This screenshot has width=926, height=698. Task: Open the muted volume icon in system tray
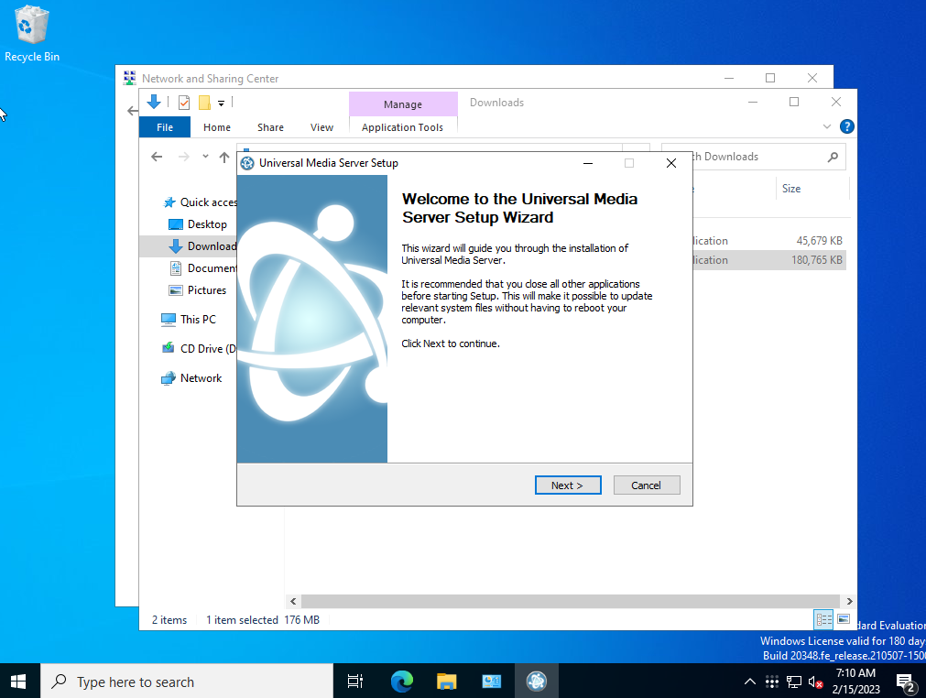click(814, 681)
